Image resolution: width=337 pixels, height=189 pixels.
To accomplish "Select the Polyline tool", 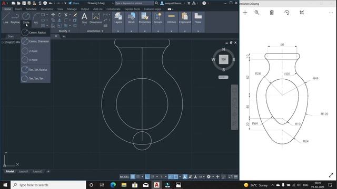I will coord(15,18).
